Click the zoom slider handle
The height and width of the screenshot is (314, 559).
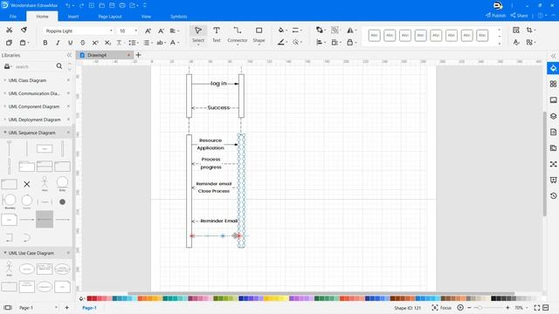click(480, 308)
